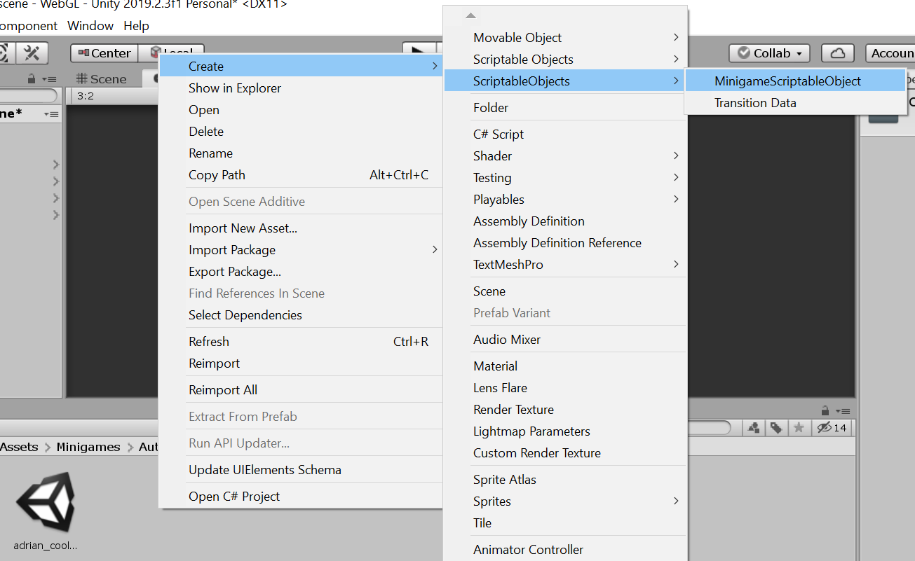Viewport: 915px width, 561px height.
Task: Click the Account button
Action: pyautogui.click(x=890, y=53)
